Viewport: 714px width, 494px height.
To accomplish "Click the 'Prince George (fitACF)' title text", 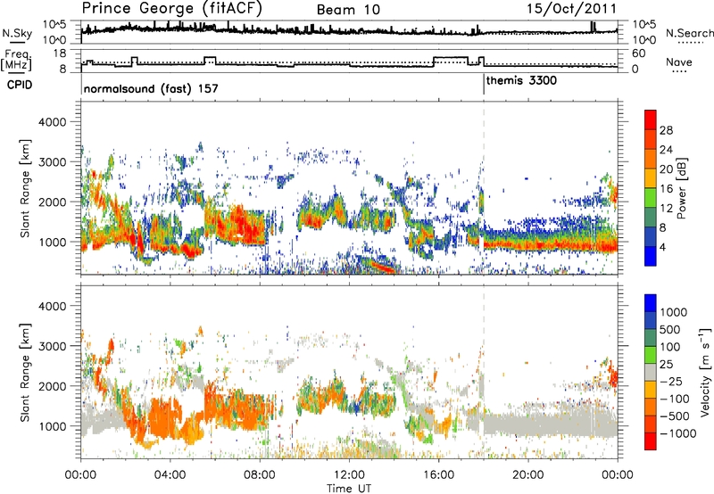I will [x=172, y=9].
